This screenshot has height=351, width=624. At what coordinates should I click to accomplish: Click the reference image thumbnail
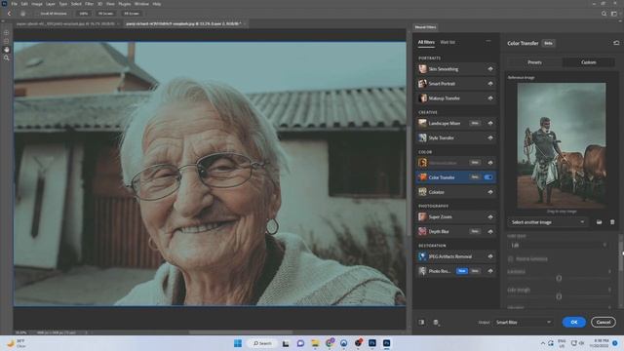pyautogui.click(x=562, y=145)
